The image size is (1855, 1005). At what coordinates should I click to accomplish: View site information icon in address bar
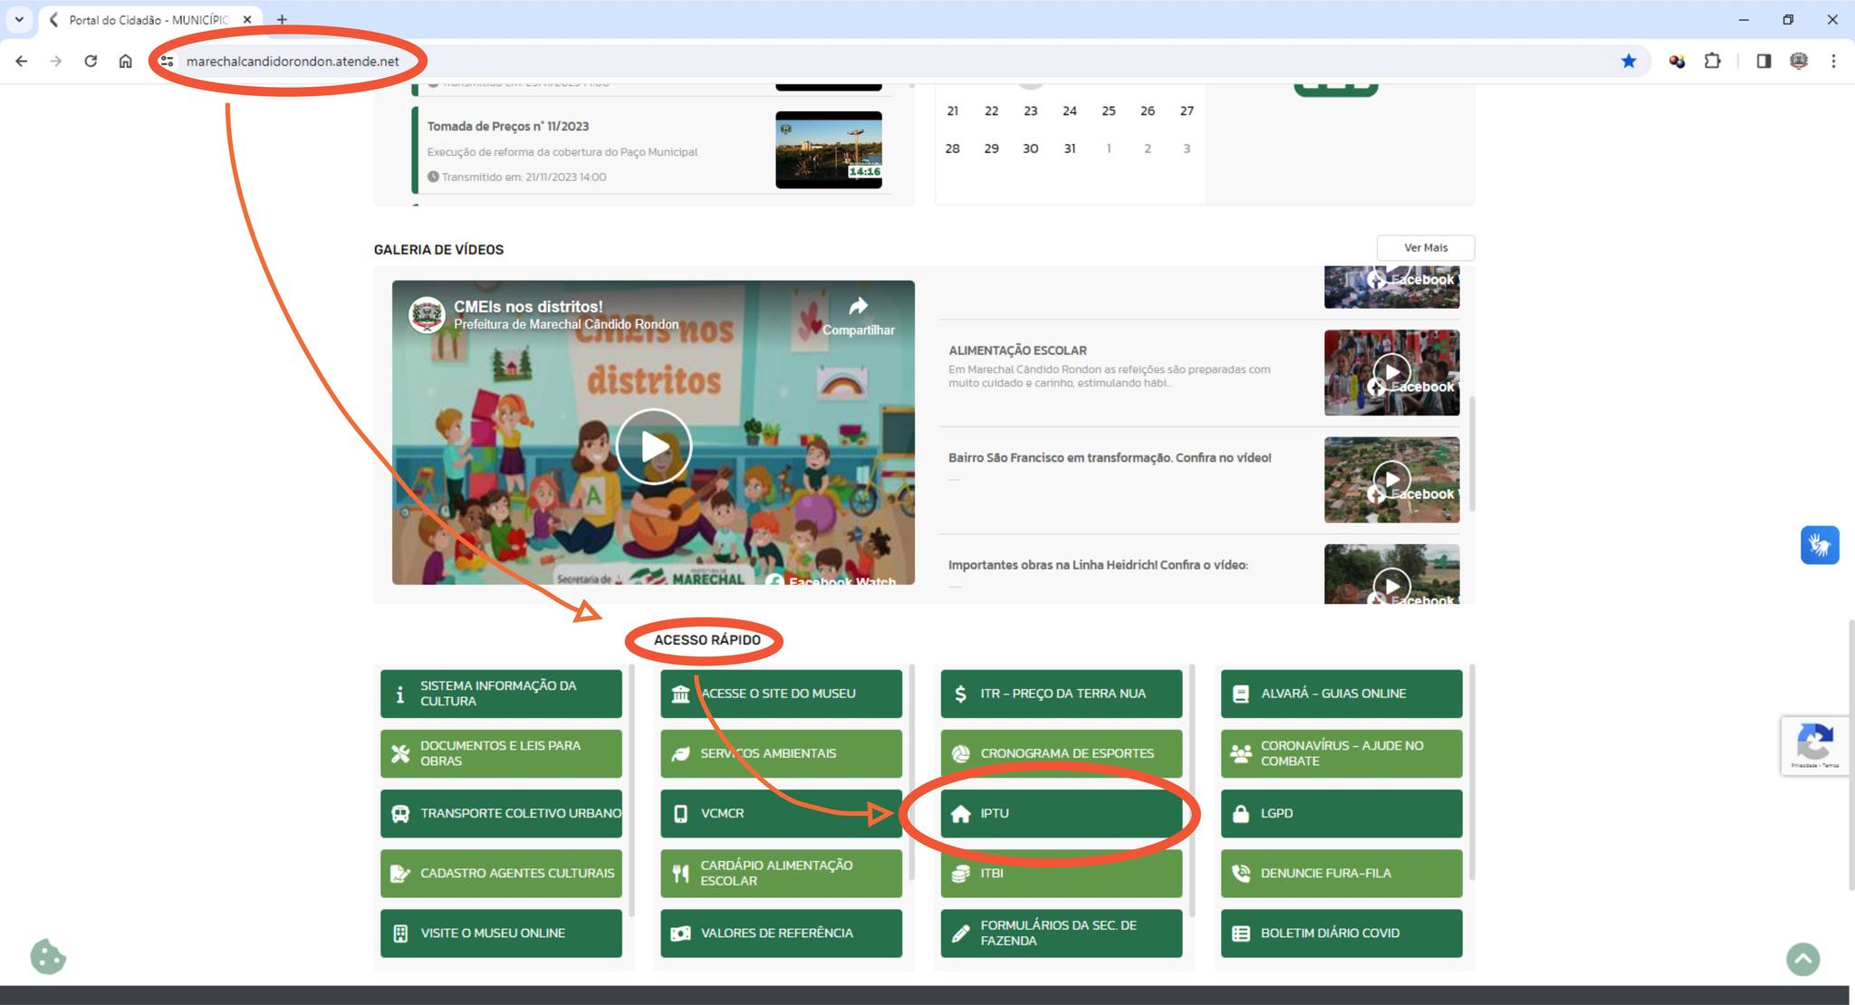pos(167,61)
